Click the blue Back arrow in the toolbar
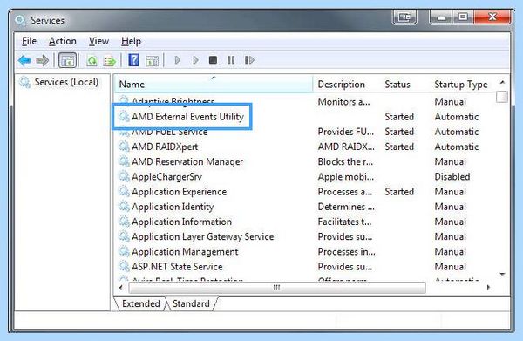The image size is (523, 341). 24,60
